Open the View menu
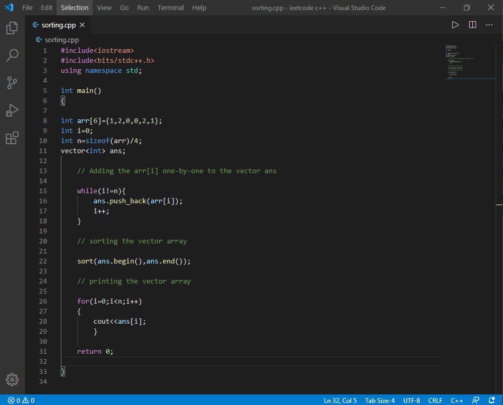 104,8
